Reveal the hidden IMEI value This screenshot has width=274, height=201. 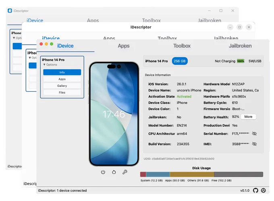tap(254, 144)
